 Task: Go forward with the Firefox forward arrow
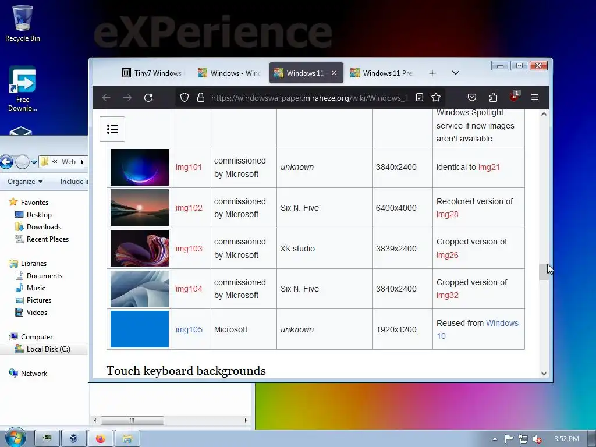point(127,98)
